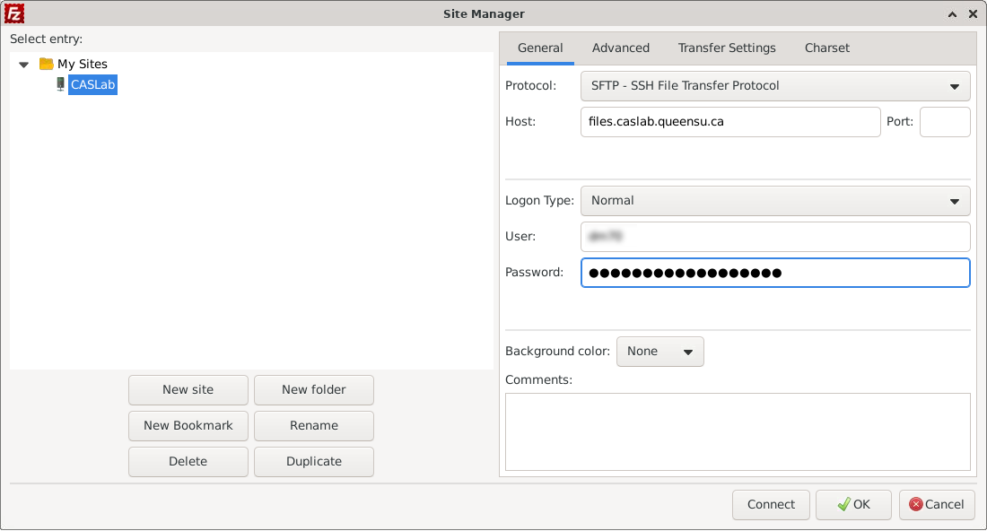Open the Transfer Settings tab

click(727, 48)
